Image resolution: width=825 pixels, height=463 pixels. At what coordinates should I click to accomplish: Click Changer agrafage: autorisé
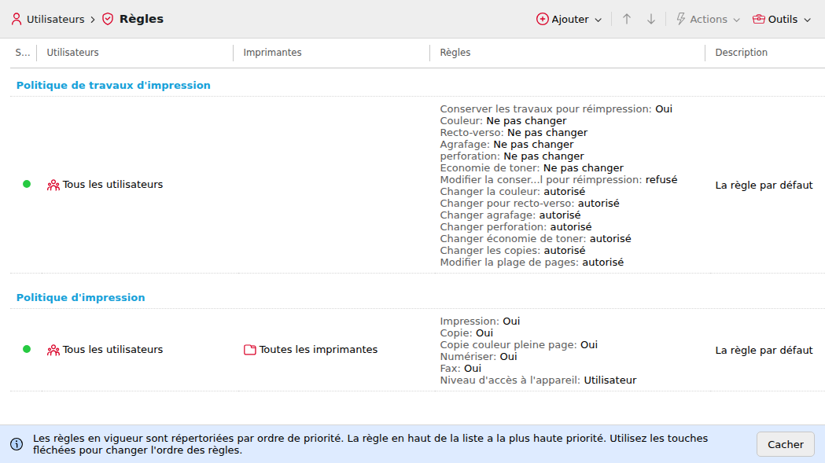click(510, 215)
